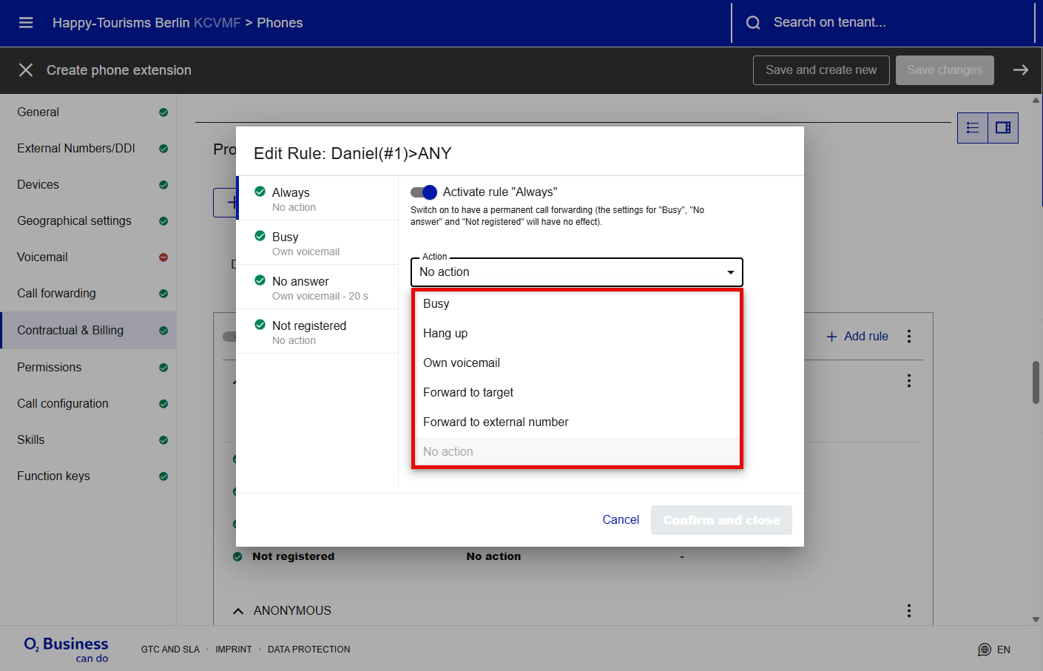Click the search magnifier icon
The width and height of the screenshot is (1043, 671).
point(753,23)
